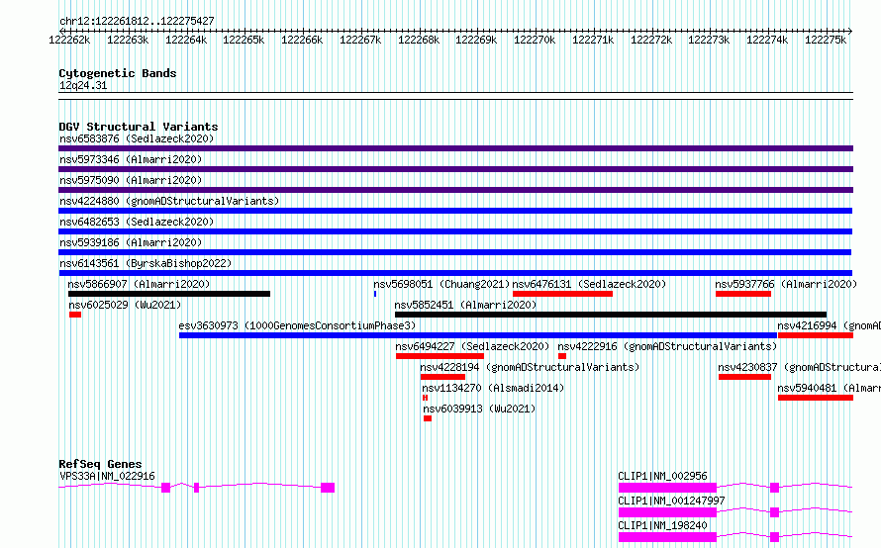Click the VPS33A|NM_022916 gene label
881x548 pixels.
pyautogui.click(x=107, y=476)
